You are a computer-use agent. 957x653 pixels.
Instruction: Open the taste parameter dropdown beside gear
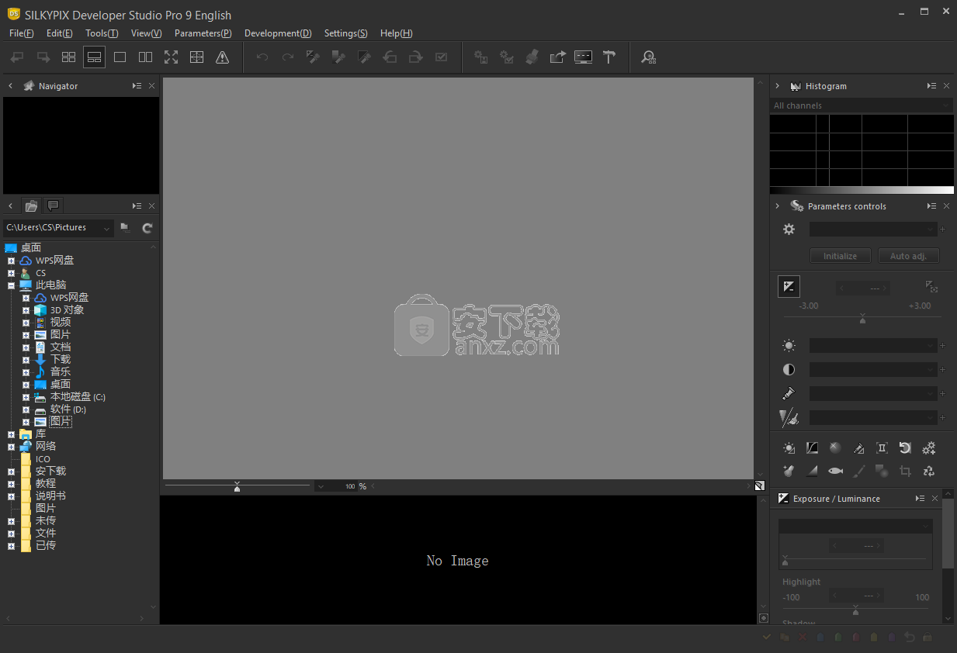point(873,230)
